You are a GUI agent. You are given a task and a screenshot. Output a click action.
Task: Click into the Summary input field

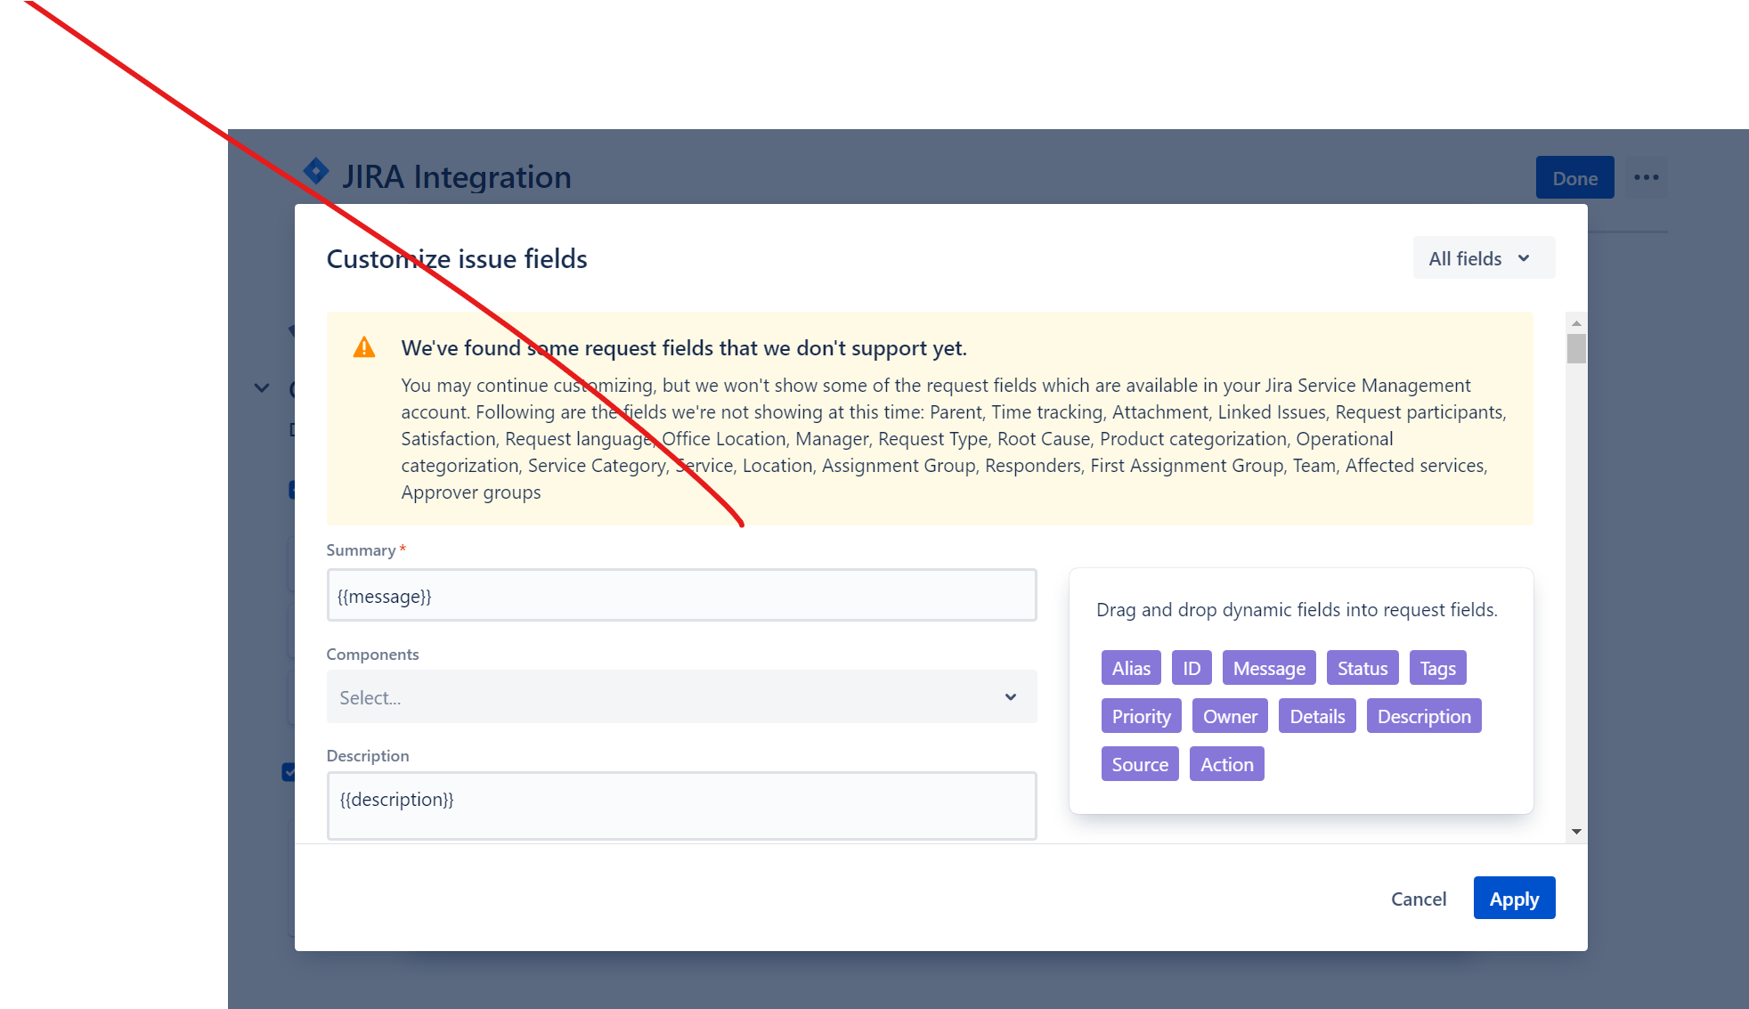pos(681,596)
